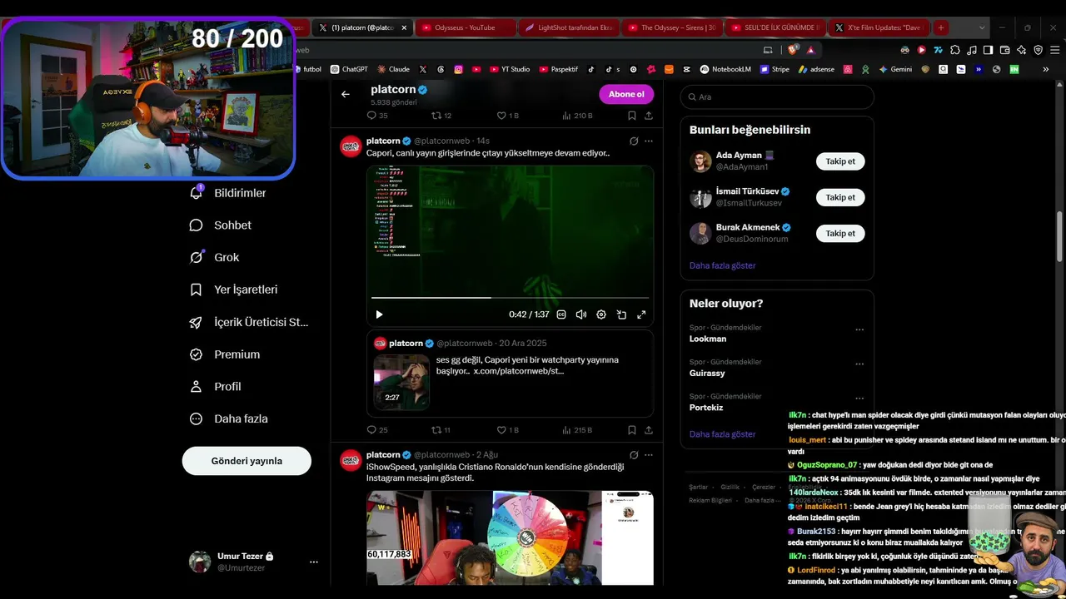Share the Capori tweet
The height and width of the screenshot is (599, 1066).
pyautogui.click(x=648, y=430)
